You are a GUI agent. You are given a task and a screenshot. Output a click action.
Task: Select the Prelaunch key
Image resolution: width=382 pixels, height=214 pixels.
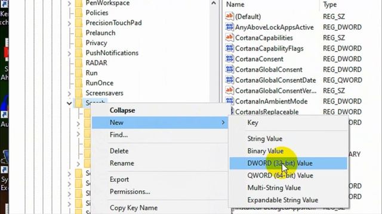[100, 33]
